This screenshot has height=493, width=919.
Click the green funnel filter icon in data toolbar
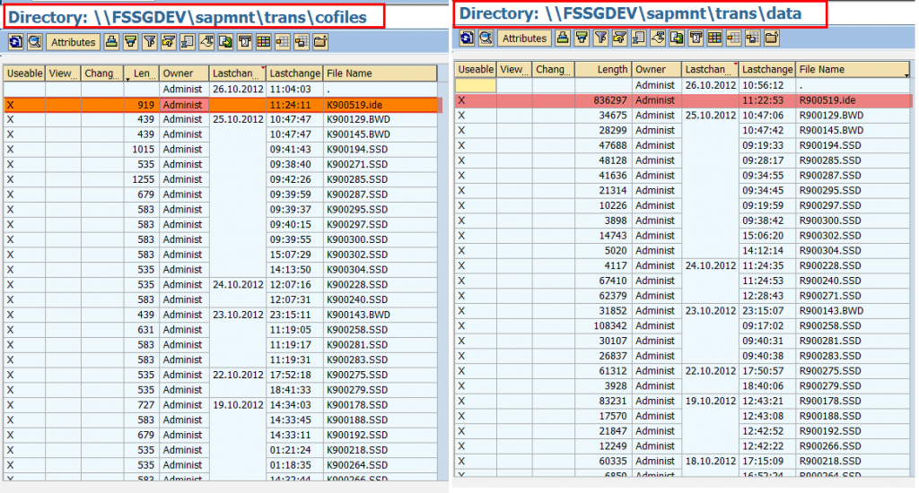point(582,38)
